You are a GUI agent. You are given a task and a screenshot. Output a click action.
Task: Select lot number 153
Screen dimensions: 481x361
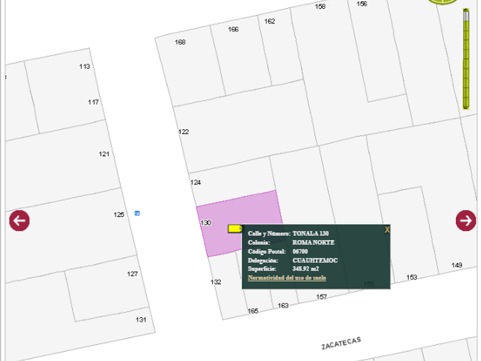point(412,277)
